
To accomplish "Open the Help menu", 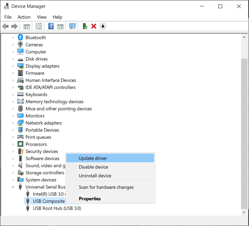I will pyautogui.click(x=57, y=17).
